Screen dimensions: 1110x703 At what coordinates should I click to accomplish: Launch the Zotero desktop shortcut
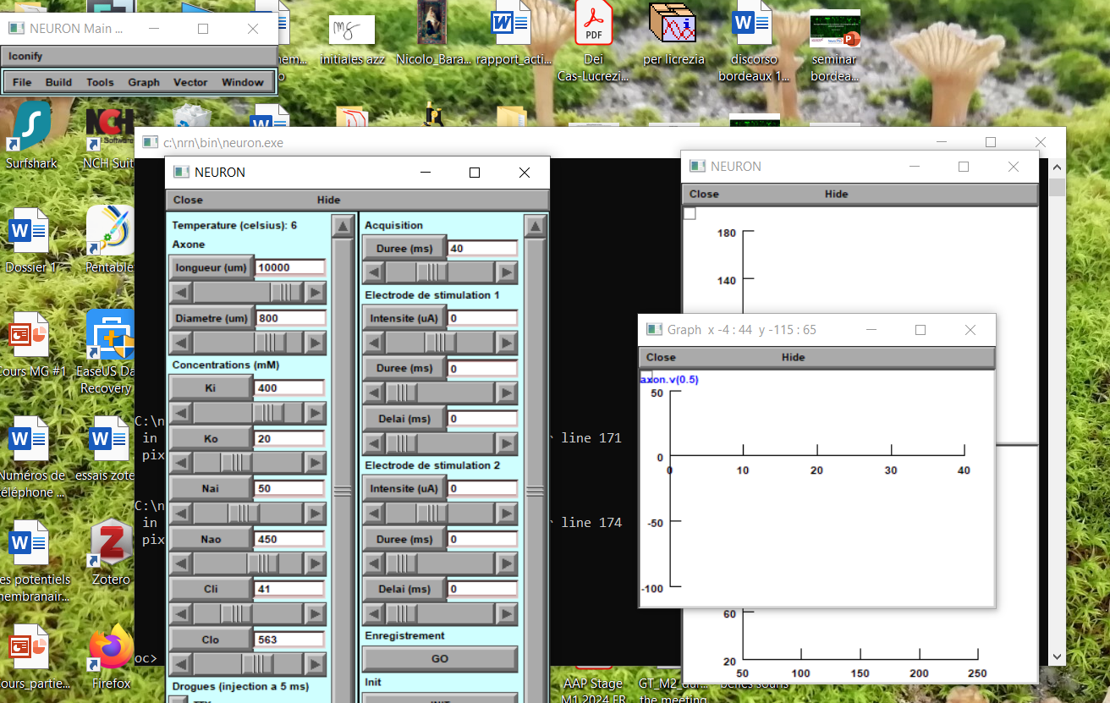pos(111,552)
